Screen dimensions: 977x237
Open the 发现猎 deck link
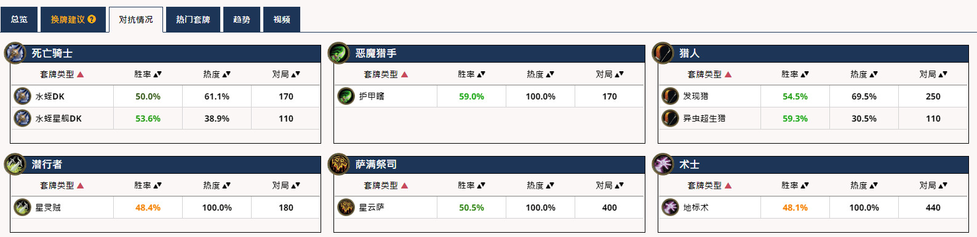pos(696,96)
